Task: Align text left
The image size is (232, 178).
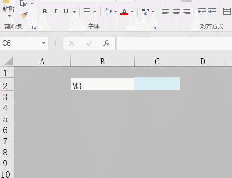Action: coord(166,12)
